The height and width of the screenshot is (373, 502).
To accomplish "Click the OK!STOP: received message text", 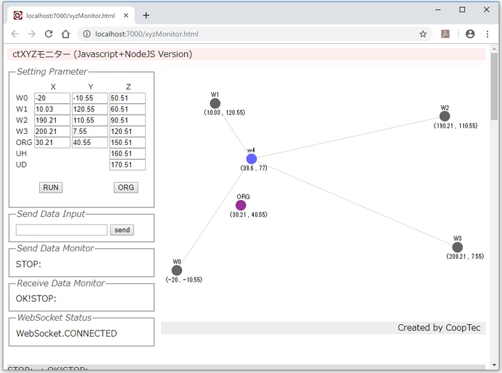I will point(36,298).
